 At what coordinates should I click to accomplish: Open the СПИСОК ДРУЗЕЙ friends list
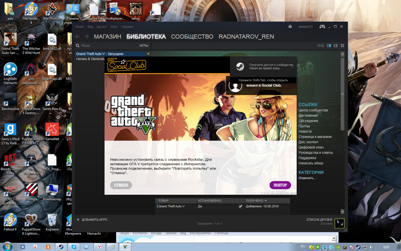click(x=319, y=220)
